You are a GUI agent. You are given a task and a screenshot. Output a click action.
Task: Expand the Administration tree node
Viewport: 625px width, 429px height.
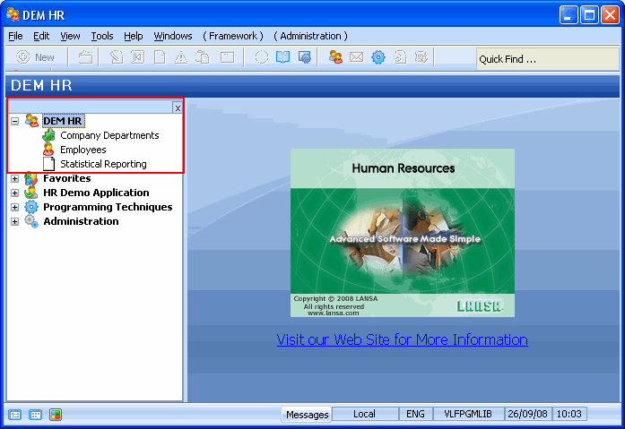click(14, 221)
